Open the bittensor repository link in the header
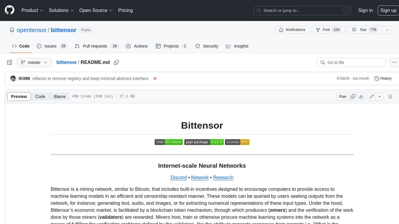This screenshot has height=224, width=399. click(x=63, y=30)
